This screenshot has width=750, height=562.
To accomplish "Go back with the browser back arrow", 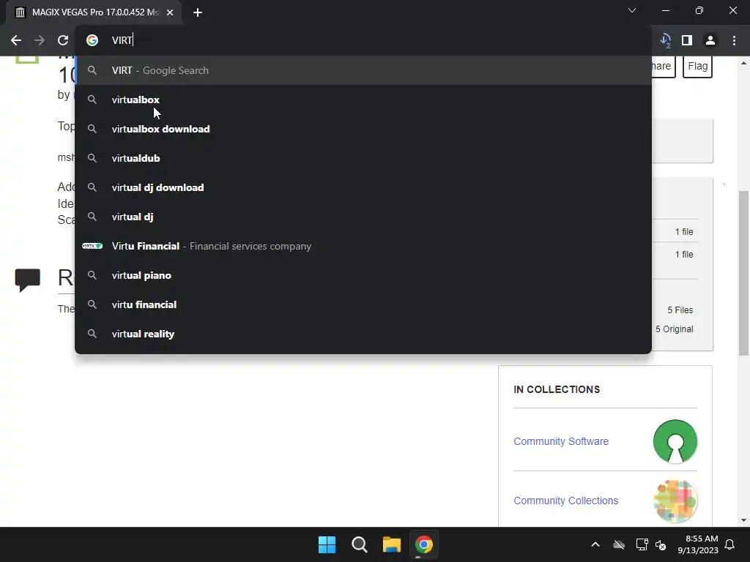I will (16, 40).
